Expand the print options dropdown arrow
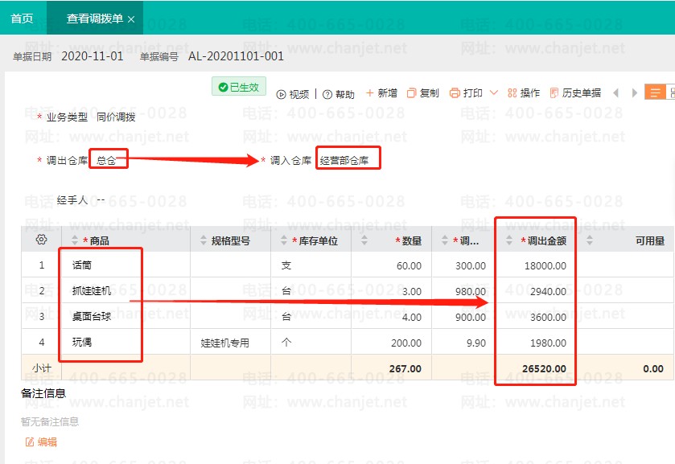Screen dimensions: 675x464 [x=494, y=92]
